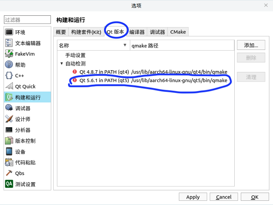
Task: Click the 名称 column header text
Action: [x=64, y=45]
